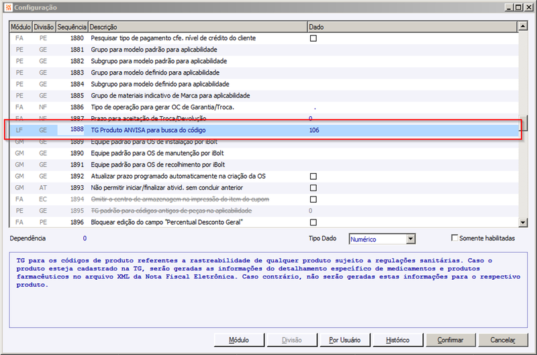Image resolution: width=537 pixels, height=355 pixels.
Task: Click Dado value 0 in row 1895
Action: click(310, 211)
